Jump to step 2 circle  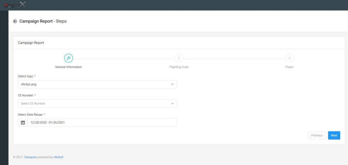point(179,58)
